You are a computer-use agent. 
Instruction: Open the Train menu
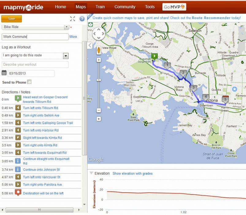[100, 7]
